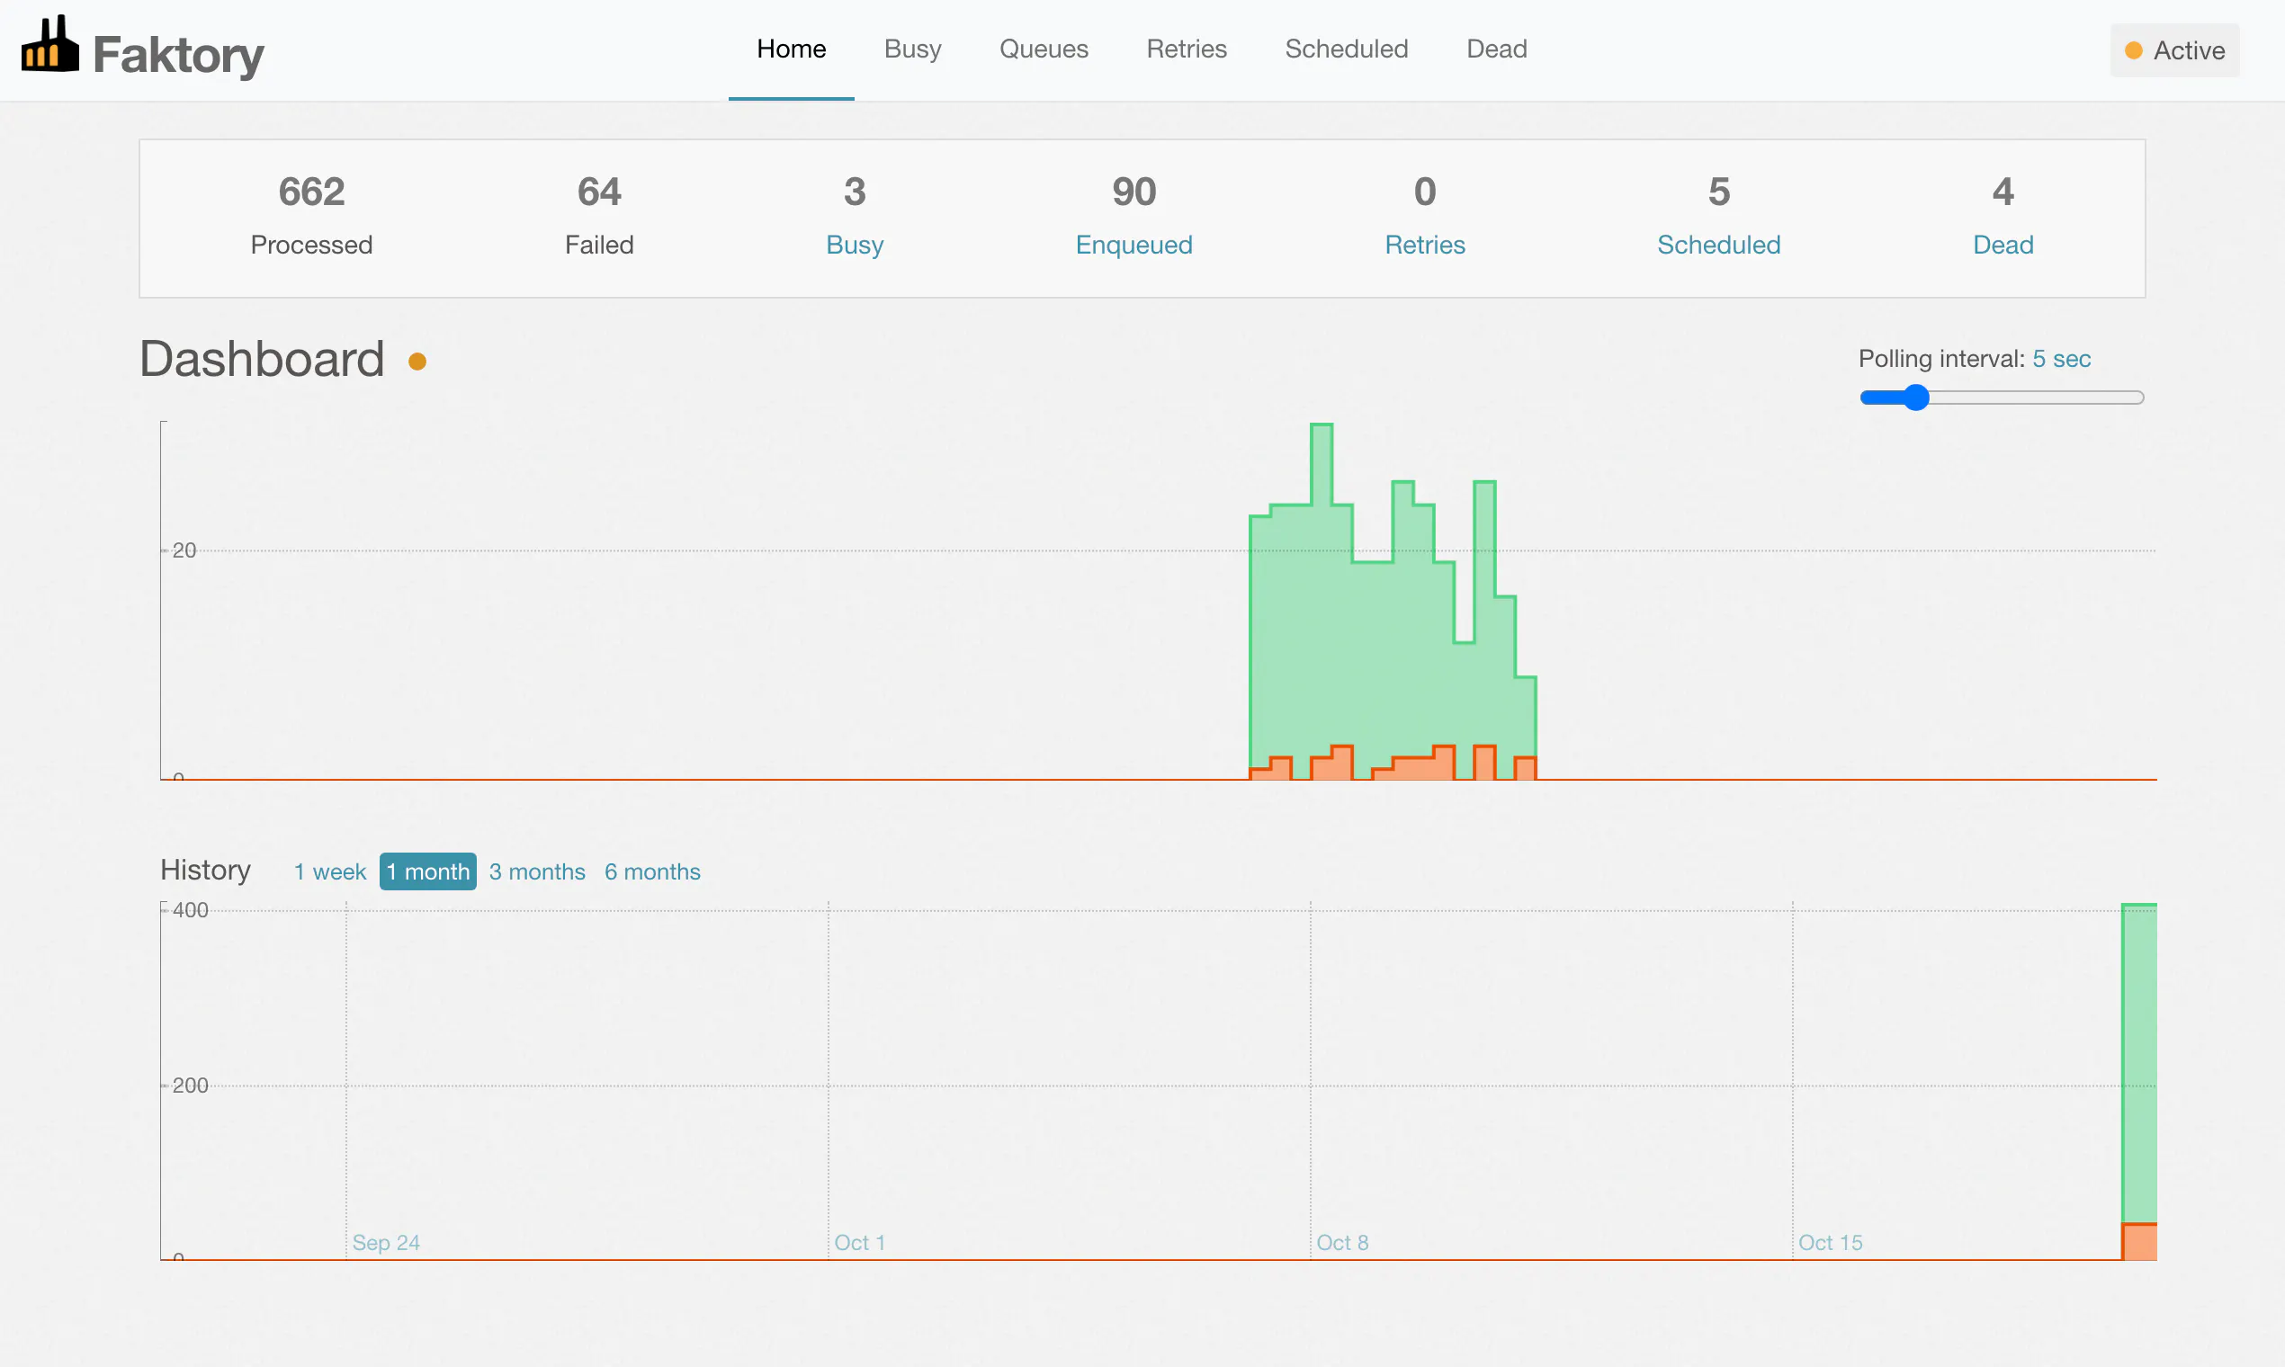Click the 'Oct 15' axis label
This screenshot has width=2285, height=1367.
pos(1830,1243)
